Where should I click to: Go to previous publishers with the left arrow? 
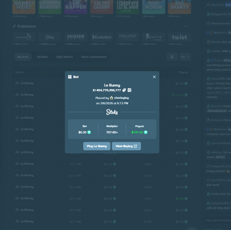coord(175,26)
